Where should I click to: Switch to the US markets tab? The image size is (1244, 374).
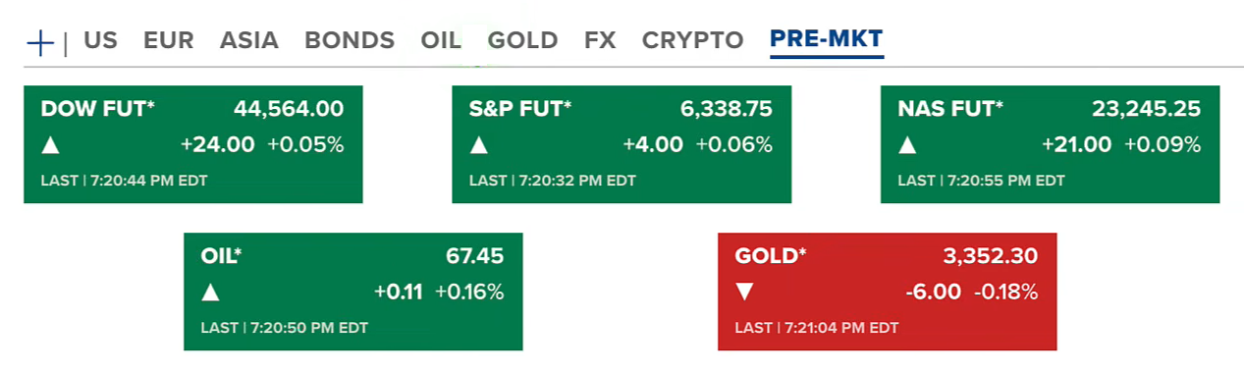[x=100, y=41]
